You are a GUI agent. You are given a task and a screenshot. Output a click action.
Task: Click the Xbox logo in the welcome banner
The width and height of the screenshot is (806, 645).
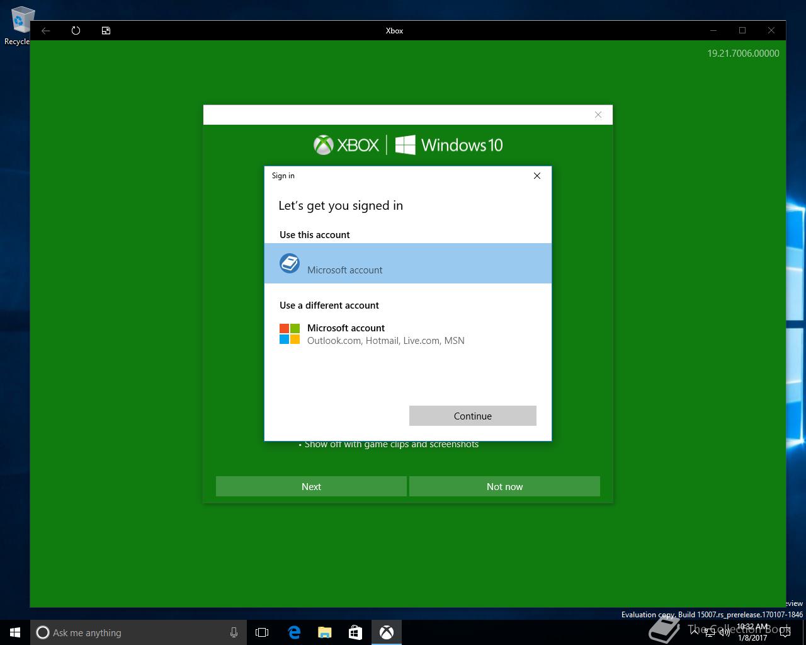click(346, 145)
